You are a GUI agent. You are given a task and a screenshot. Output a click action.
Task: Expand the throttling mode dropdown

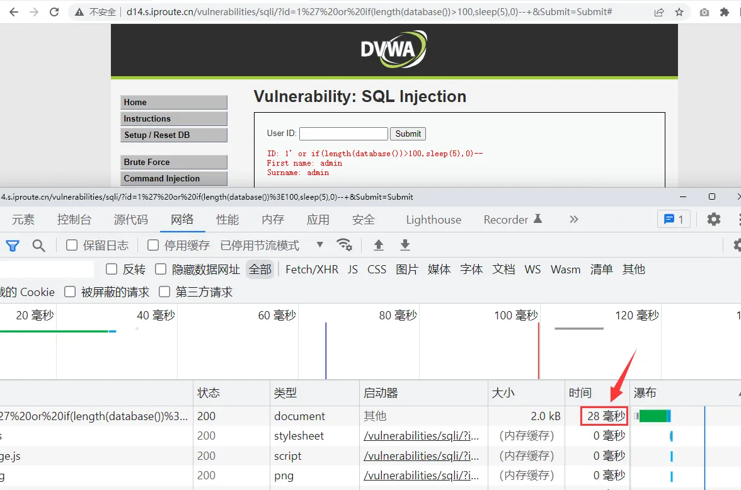click(319, 245)
